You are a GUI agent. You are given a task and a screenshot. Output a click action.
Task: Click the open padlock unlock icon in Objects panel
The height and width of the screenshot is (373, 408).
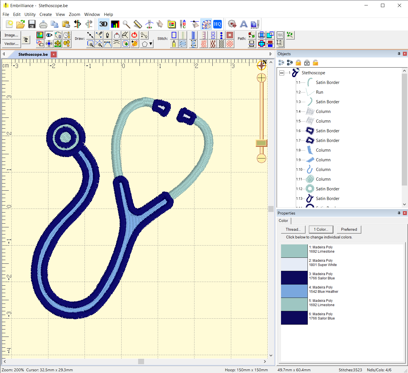pos(315,63)
